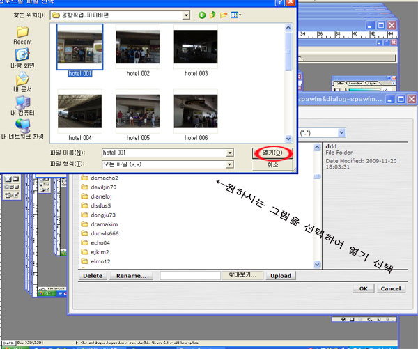Expand the Look in (찾는 위치) folder dropdown
This screenshot has height=349, width=418.
185,15
